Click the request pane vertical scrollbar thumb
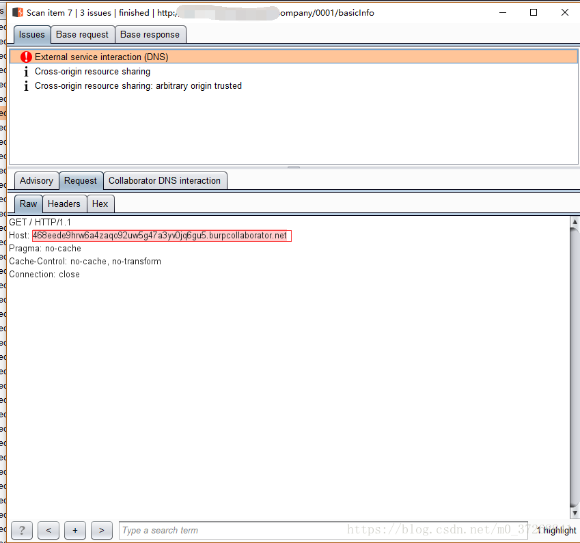 [575, 367]
